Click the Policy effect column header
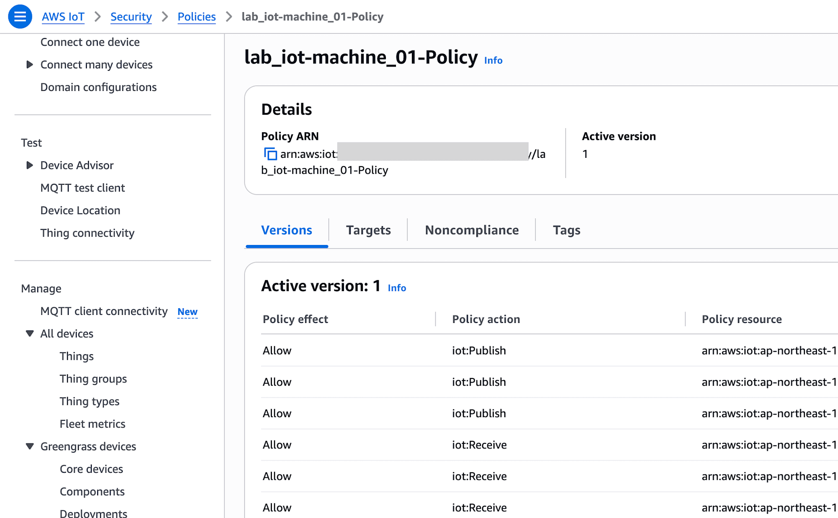Image resolution: width=838 pixels, height=518 pixels. (295, 319)
